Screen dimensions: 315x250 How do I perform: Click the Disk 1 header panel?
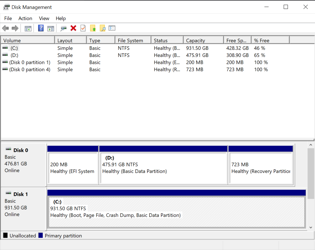pyautogui.click(x=24, y=209)
